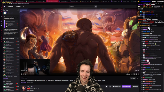Click the browser address bar URL

(x=21, y=4)
